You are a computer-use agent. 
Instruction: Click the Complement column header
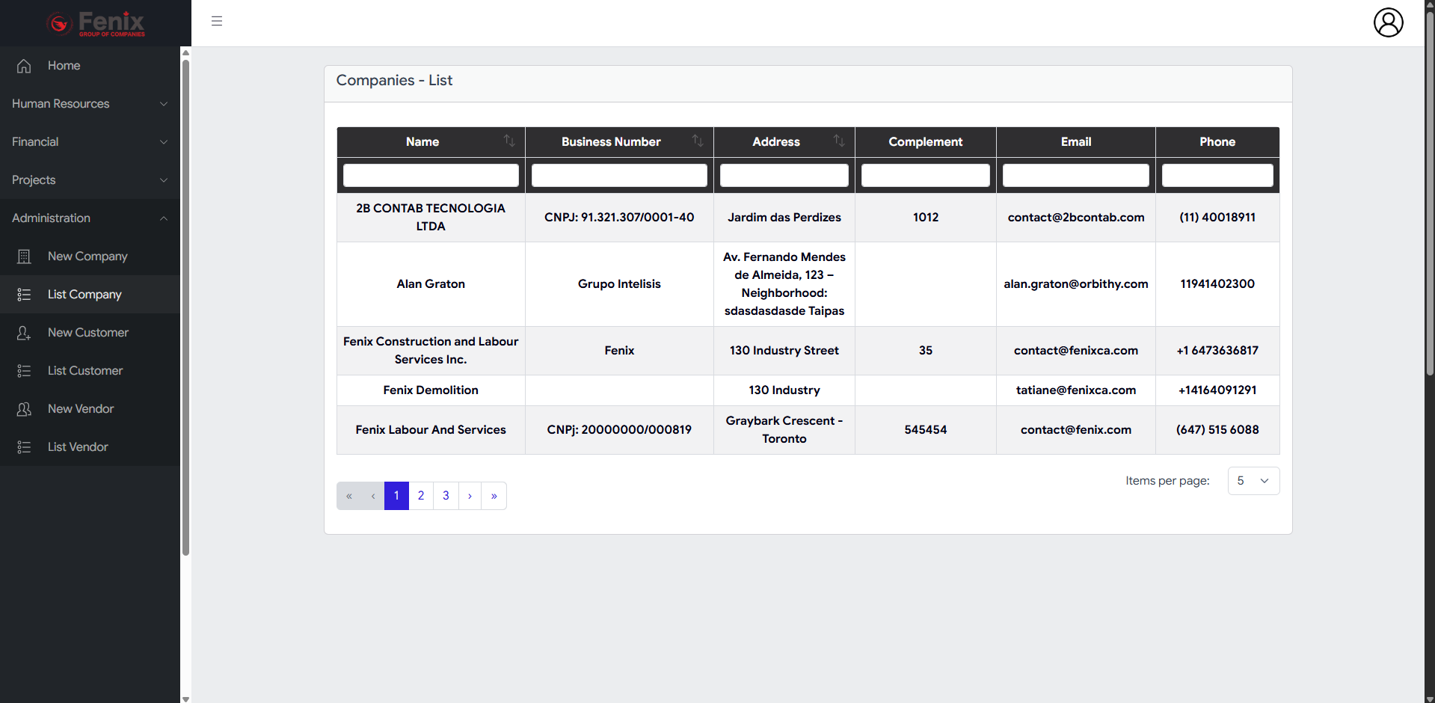pos(926,142)
